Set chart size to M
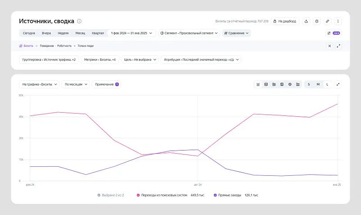The image size is (361, 215). coord(318,84)
